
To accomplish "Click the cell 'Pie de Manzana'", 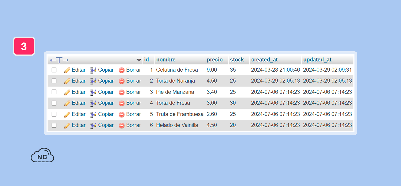I will (175, 92).
